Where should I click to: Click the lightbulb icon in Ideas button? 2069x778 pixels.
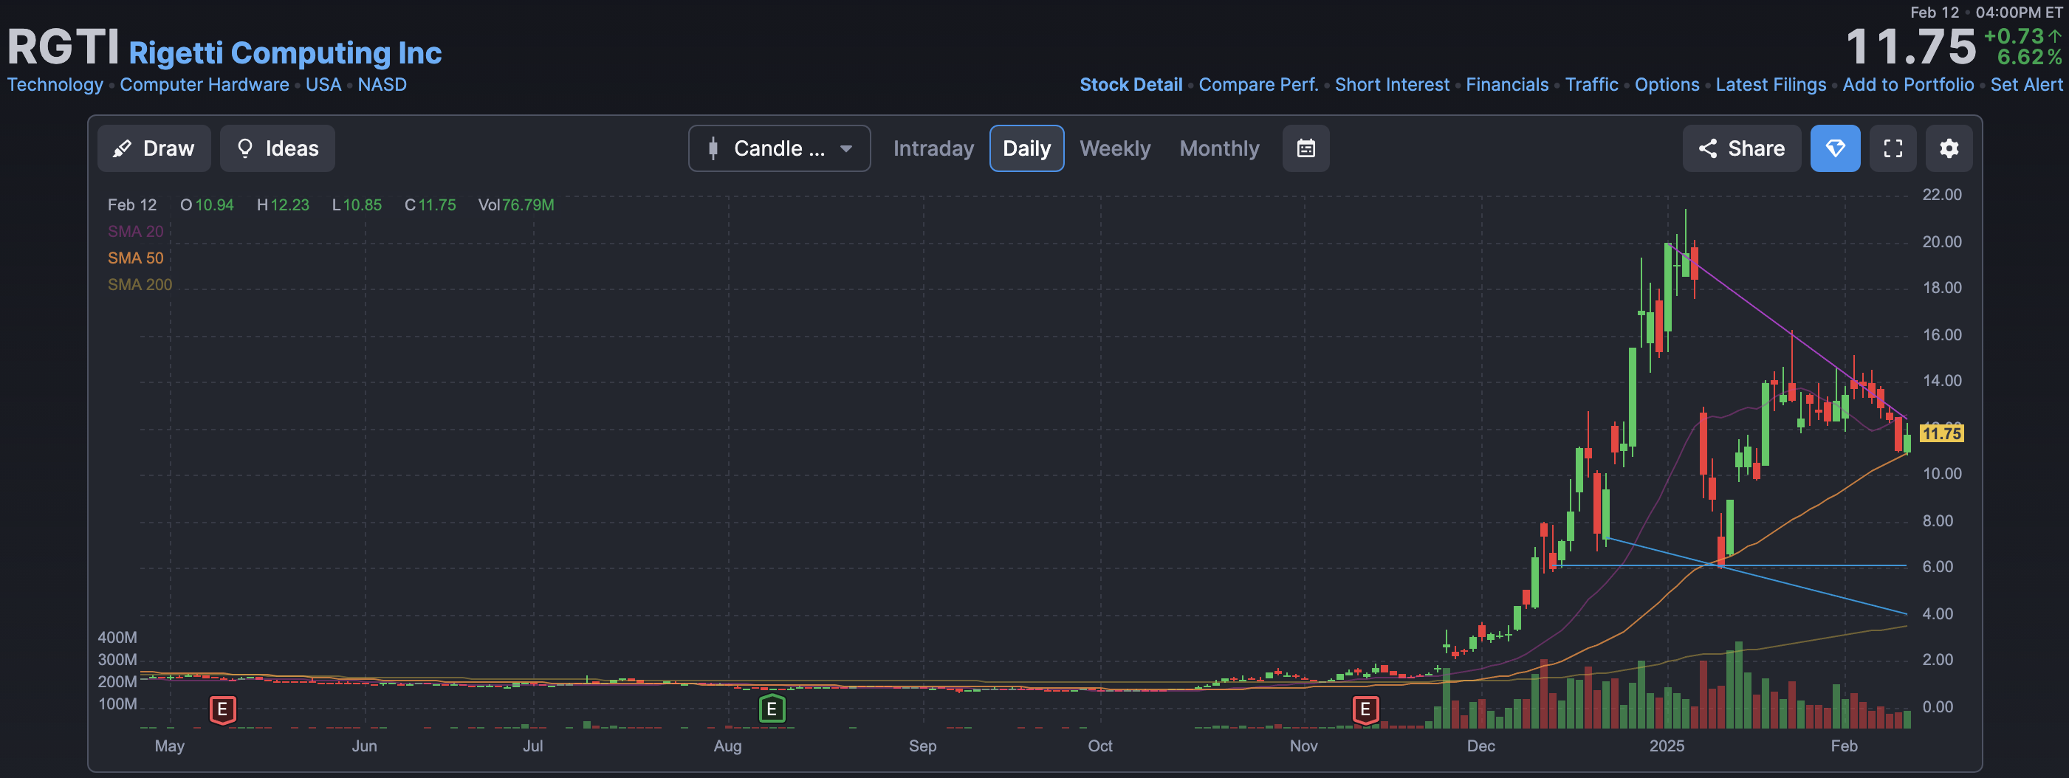click(x=245, y=148)
